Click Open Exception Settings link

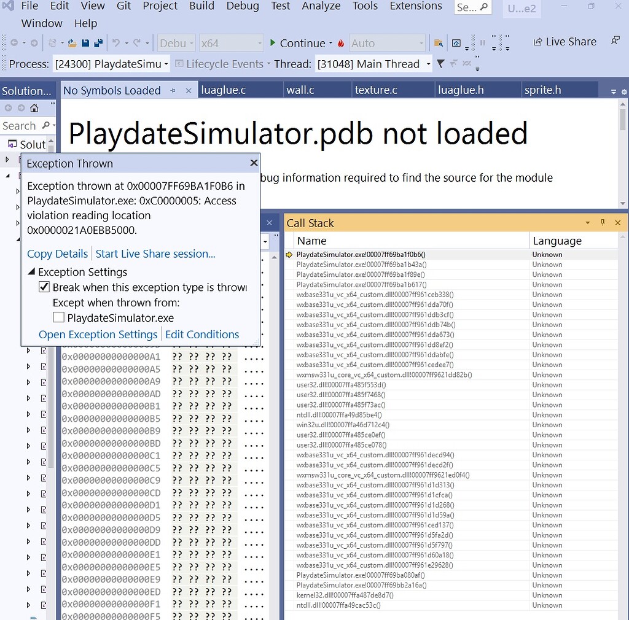pyautogui.click(x=98, y=334)
